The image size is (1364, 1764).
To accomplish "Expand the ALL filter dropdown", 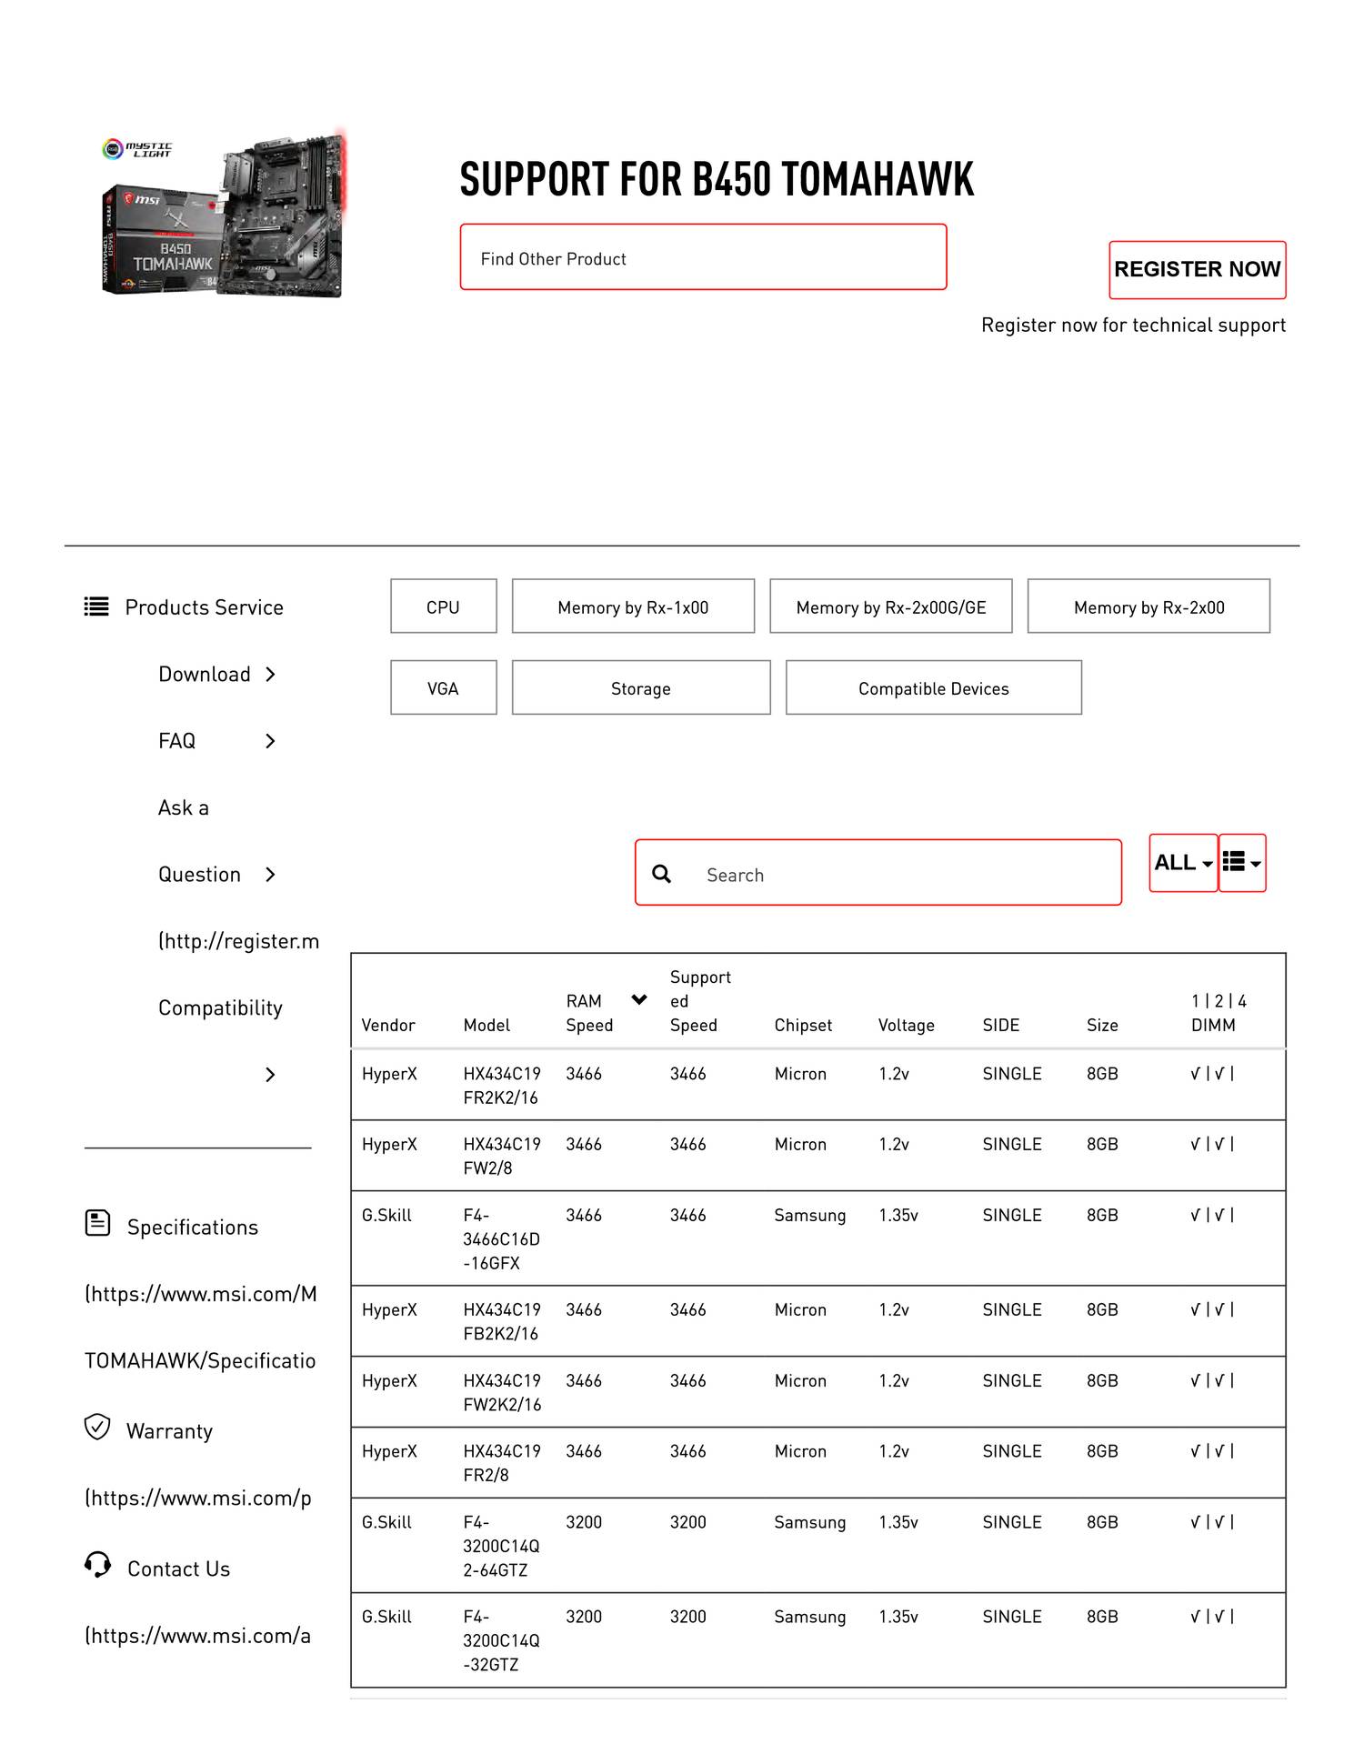I will 1182,863.
